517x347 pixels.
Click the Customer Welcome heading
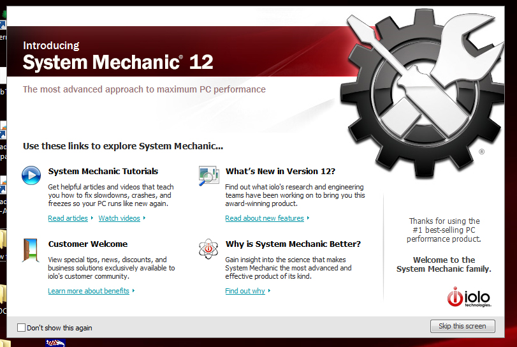coord(88,244)
